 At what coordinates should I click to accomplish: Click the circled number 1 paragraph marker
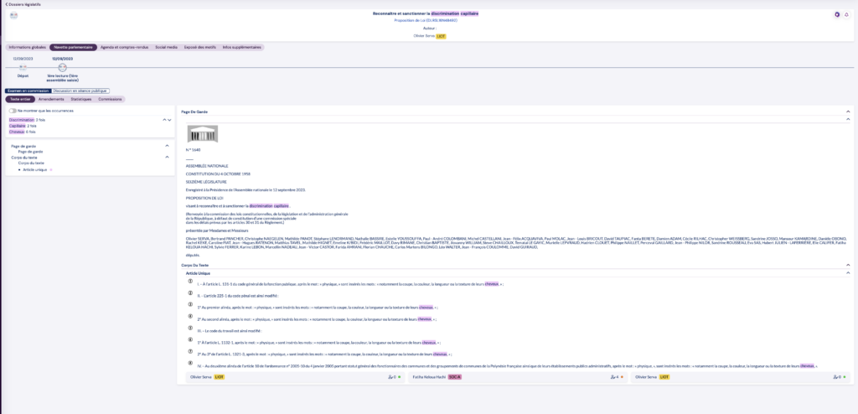click(190, 282)
